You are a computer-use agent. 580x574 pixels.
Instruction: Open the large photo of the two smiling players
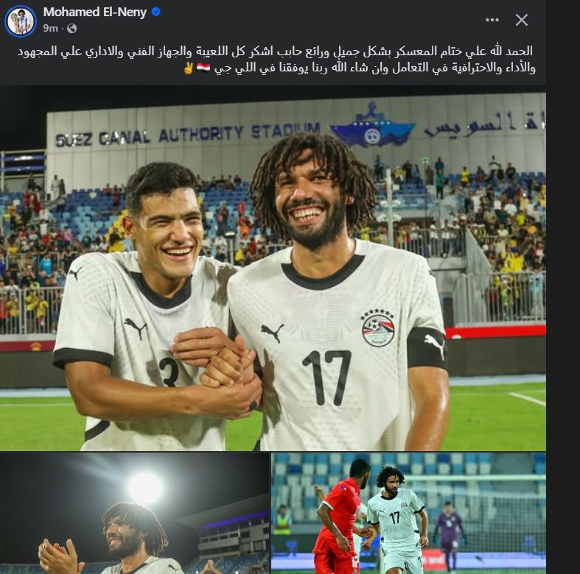tap(273, 269)
